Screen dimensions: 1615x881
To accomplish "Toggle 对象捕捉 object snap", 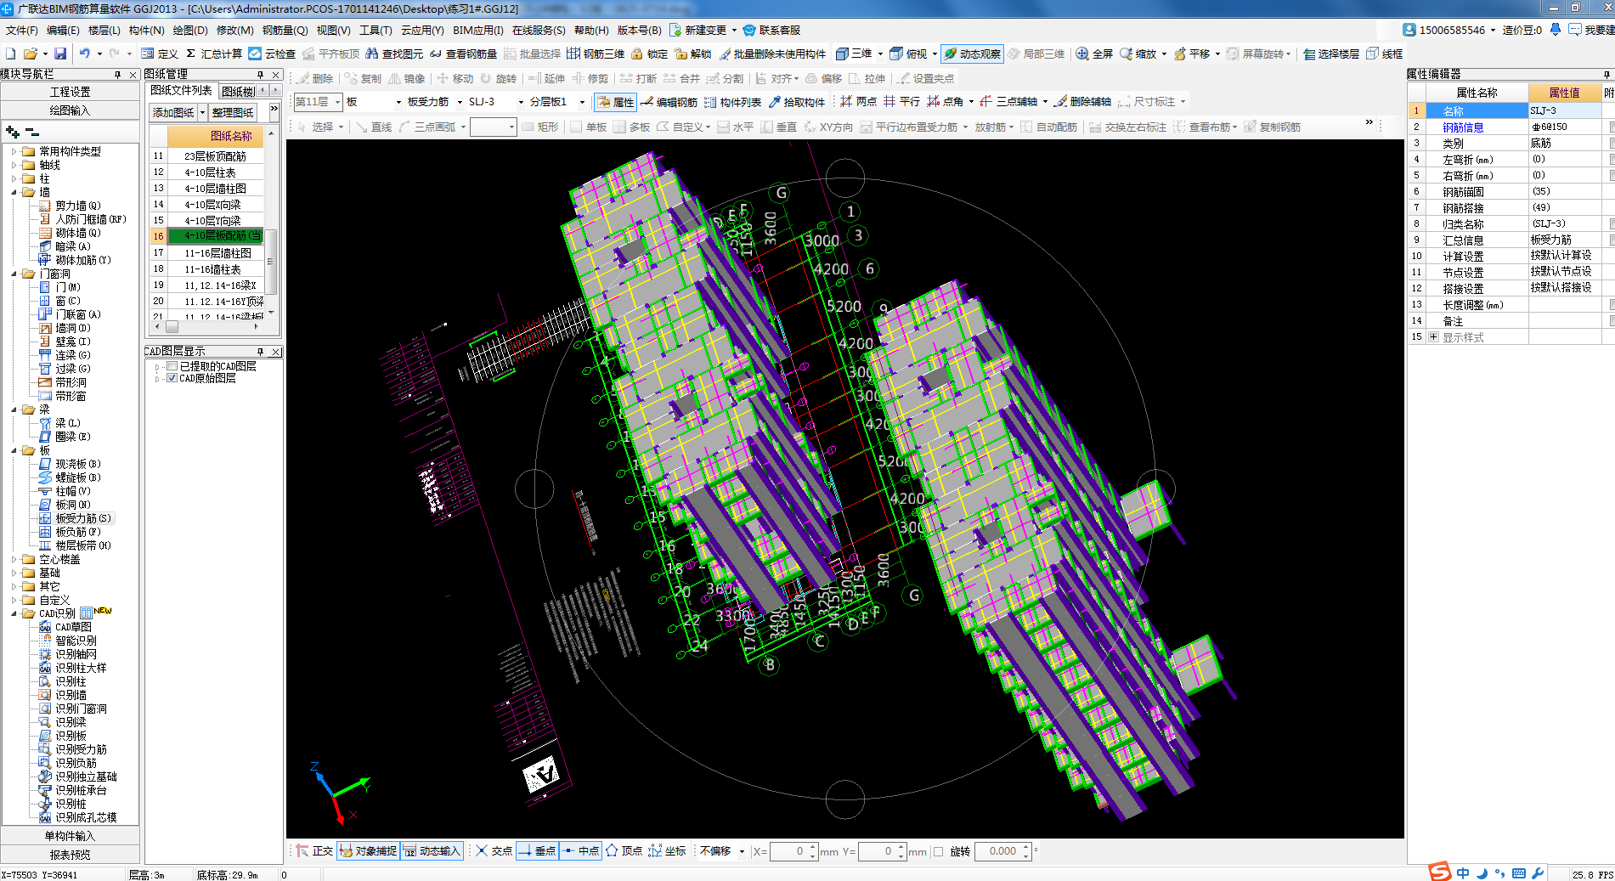I will [x=368, y=850].
